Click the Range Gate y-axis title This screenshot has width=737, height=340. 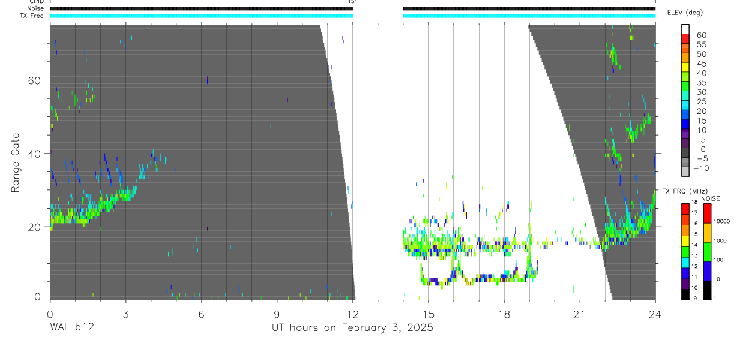pos(16,163)
